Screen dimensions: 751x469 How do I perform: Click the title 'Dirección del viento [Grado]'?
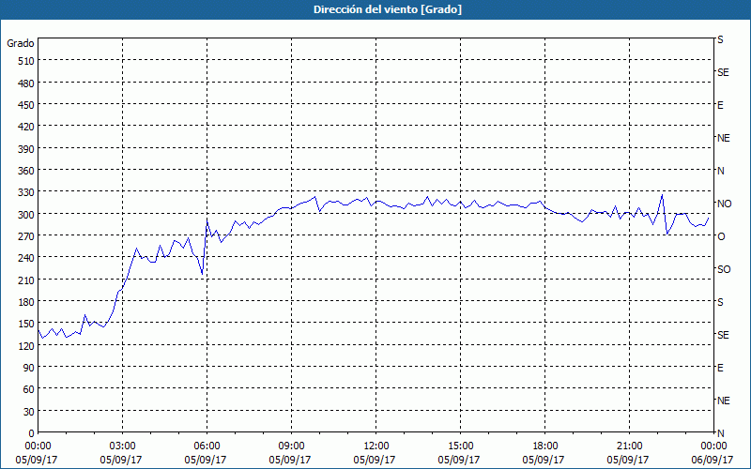388,9
